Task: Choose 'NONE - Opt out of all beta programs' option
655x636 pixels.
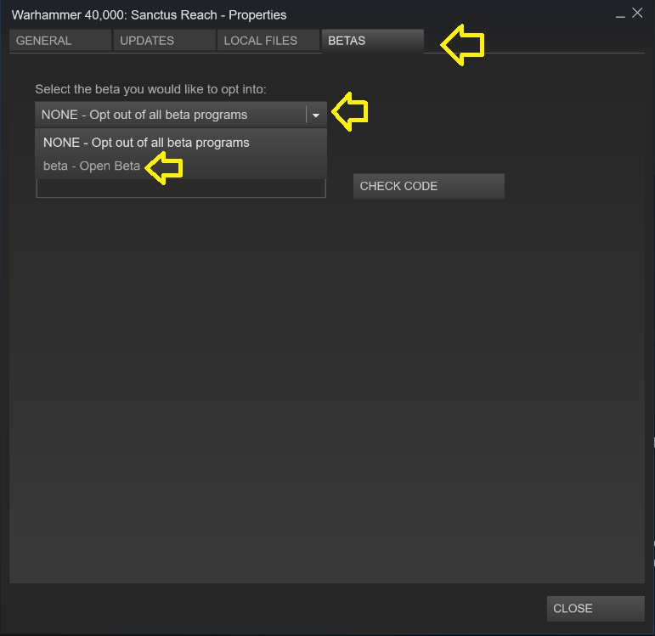Action: pos(181,143)
